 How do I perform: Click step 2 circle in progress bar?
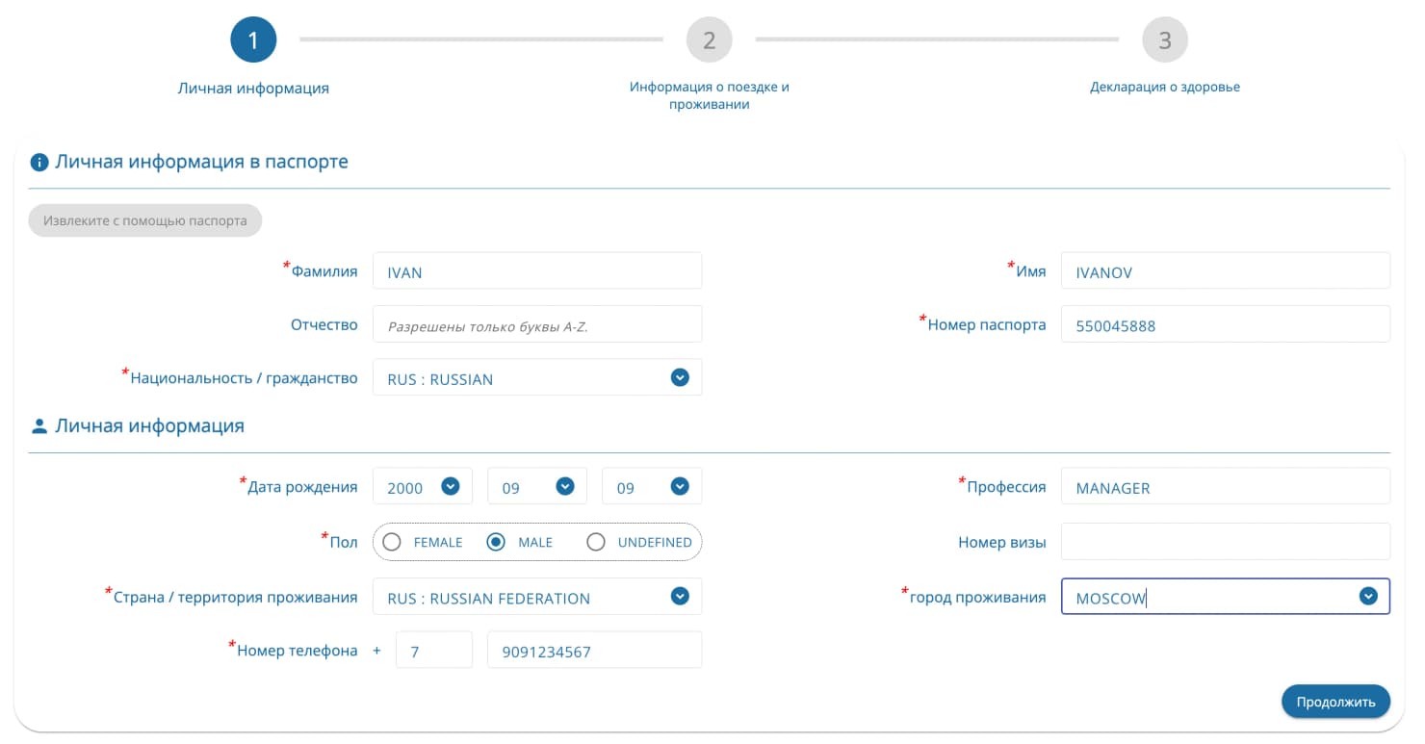tap(709, 40)
